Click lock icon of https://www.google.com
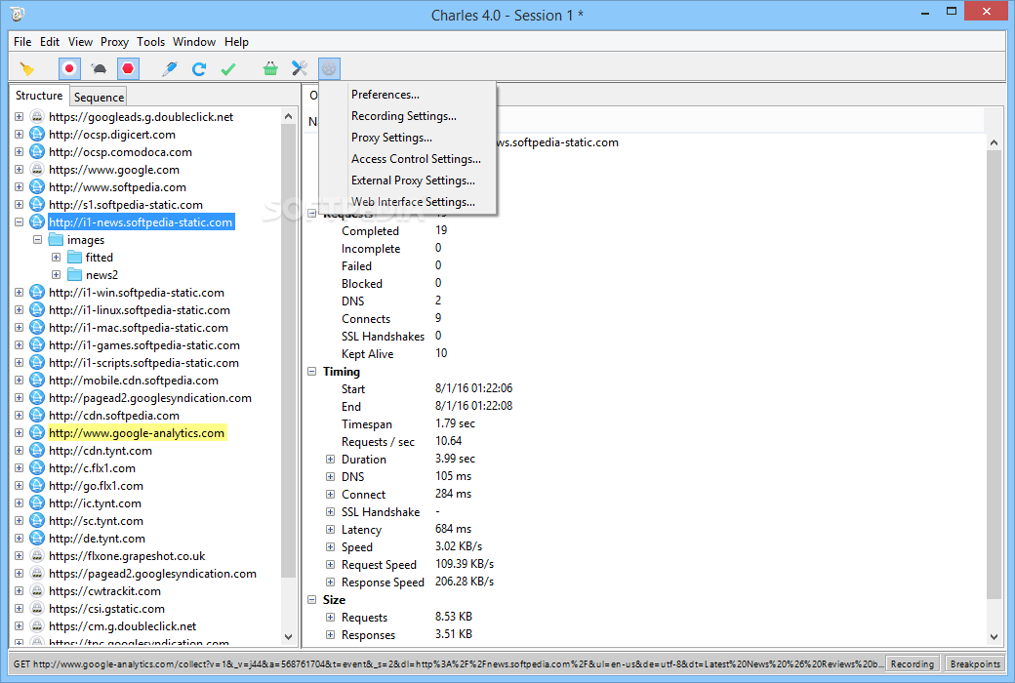This screenshot has width=1015, height=683. coord(37,170)
